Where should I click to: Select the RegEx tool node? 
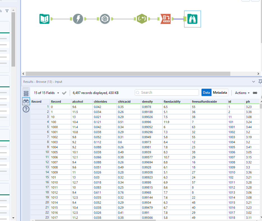point(142,19)
